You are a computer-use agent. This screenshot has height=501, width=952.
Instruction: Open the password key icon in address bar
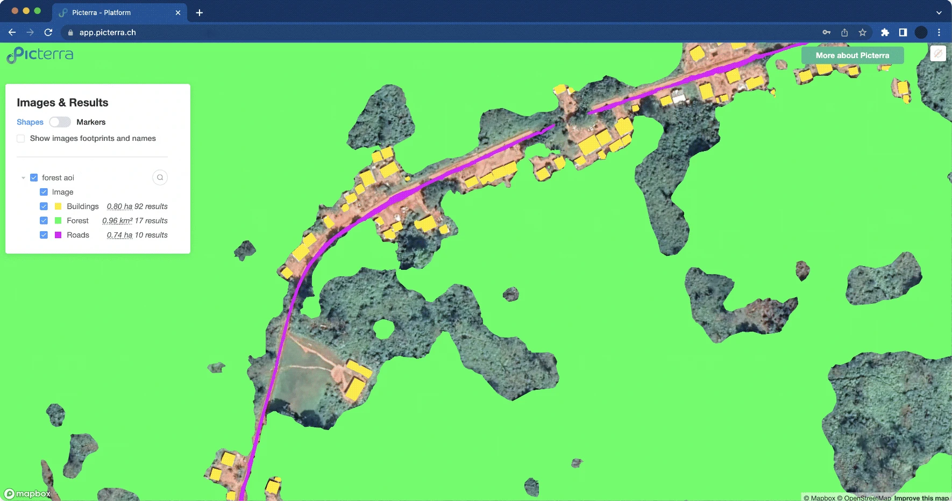click(x=827, y=32)
